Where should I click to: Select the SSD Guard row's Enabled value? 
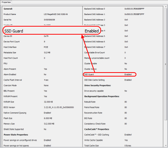128,74
